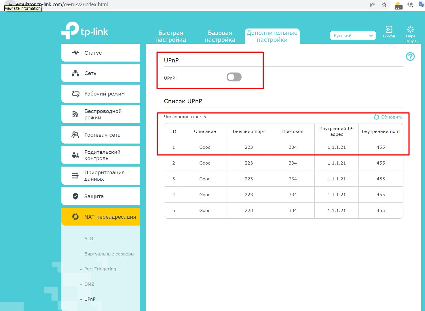Click the wireless signal icon
This screenshot has height=311, width=425.
(x=75, y=114)
